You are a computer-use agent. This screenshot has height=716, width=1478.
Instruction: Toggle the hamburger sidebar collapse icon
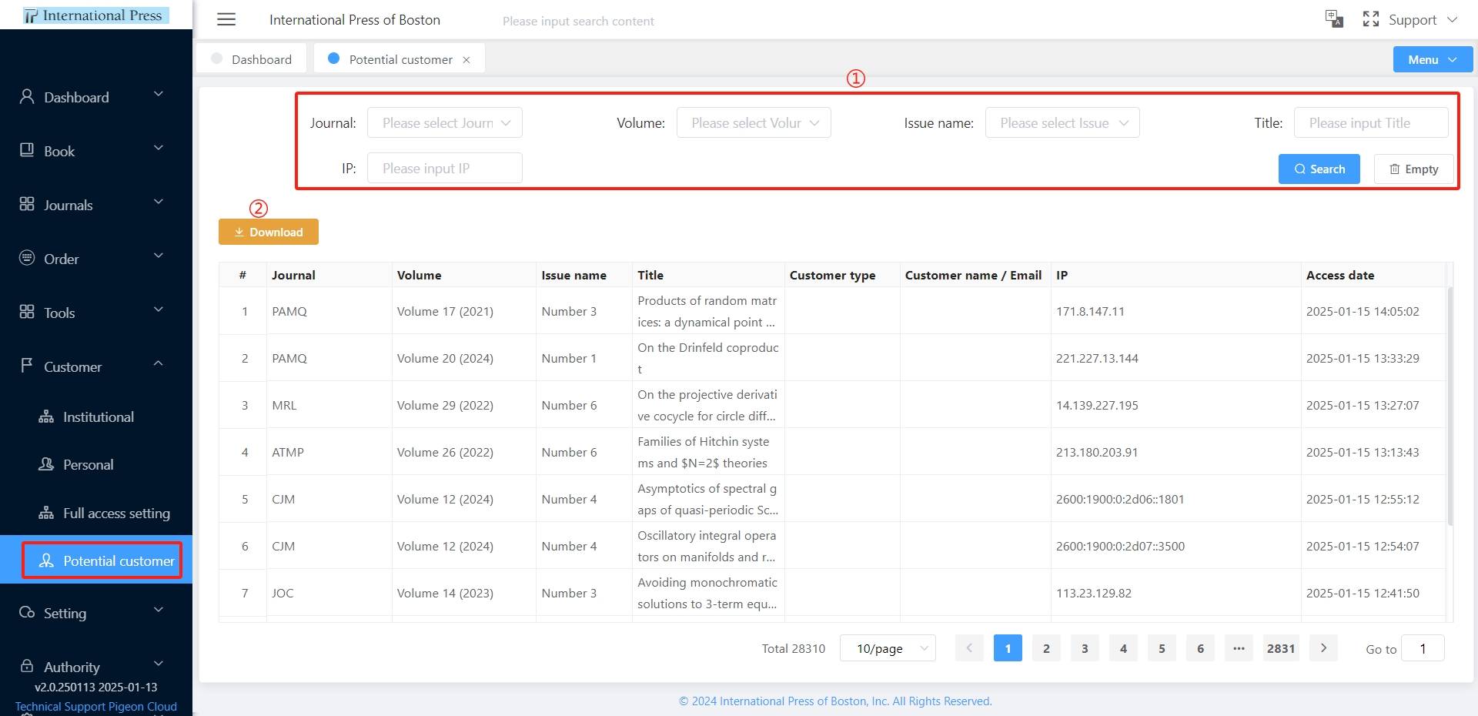(226, 20)
